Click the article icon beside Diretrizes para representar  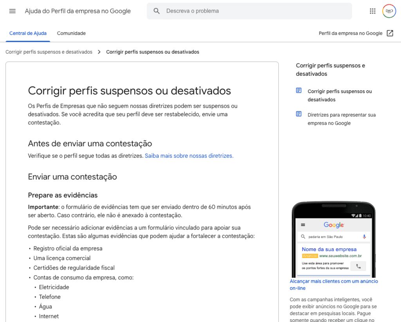[x=299, y=114]
